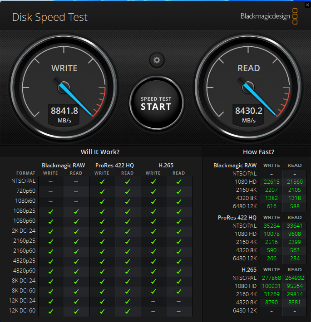
Task: Click the 2160p60 format row label
Action: point(24,251)
